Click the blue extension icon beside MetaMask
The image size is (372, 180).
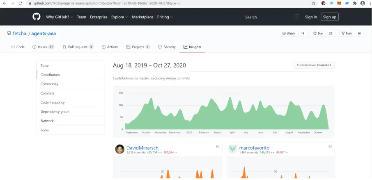click(x=347, y=3)
